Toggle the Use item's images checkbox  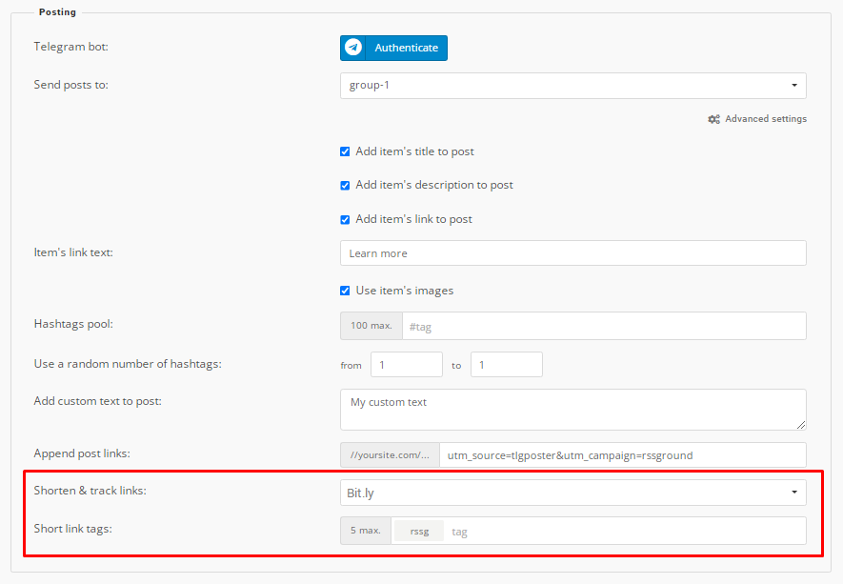coord(345,291)
